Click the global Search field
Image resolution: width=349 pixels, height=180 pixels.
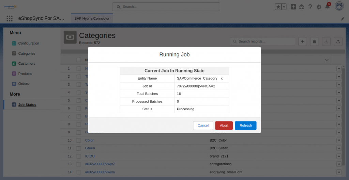click(x=166, y=7)
